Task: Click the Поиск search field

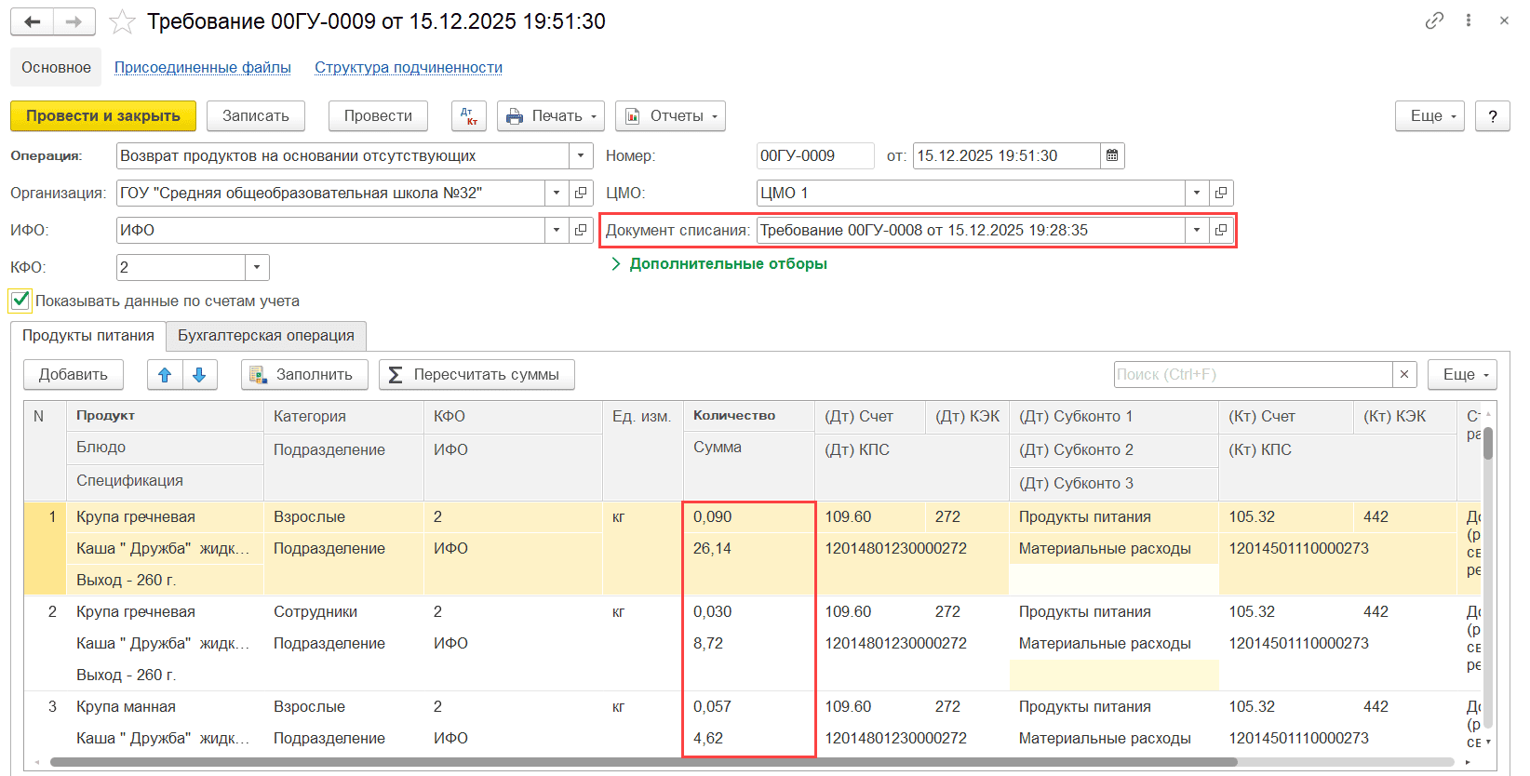Action: click(1253, 375)
